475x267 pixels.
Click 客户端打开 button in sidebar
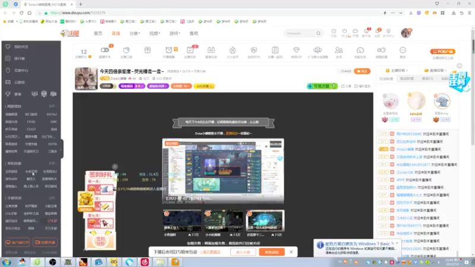[x=17, y=243]
